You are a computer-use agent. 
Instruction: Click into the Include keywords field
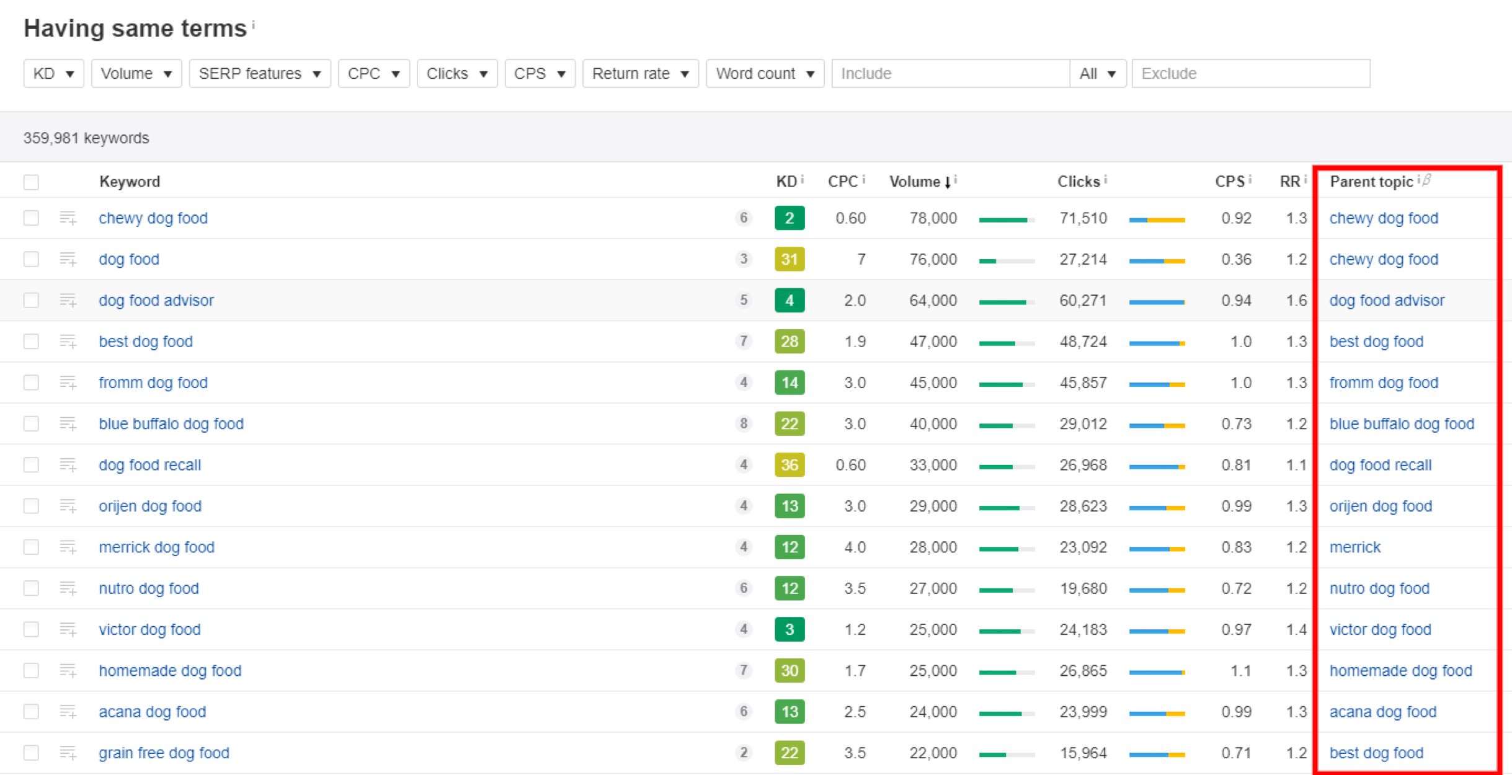[949, 74]
